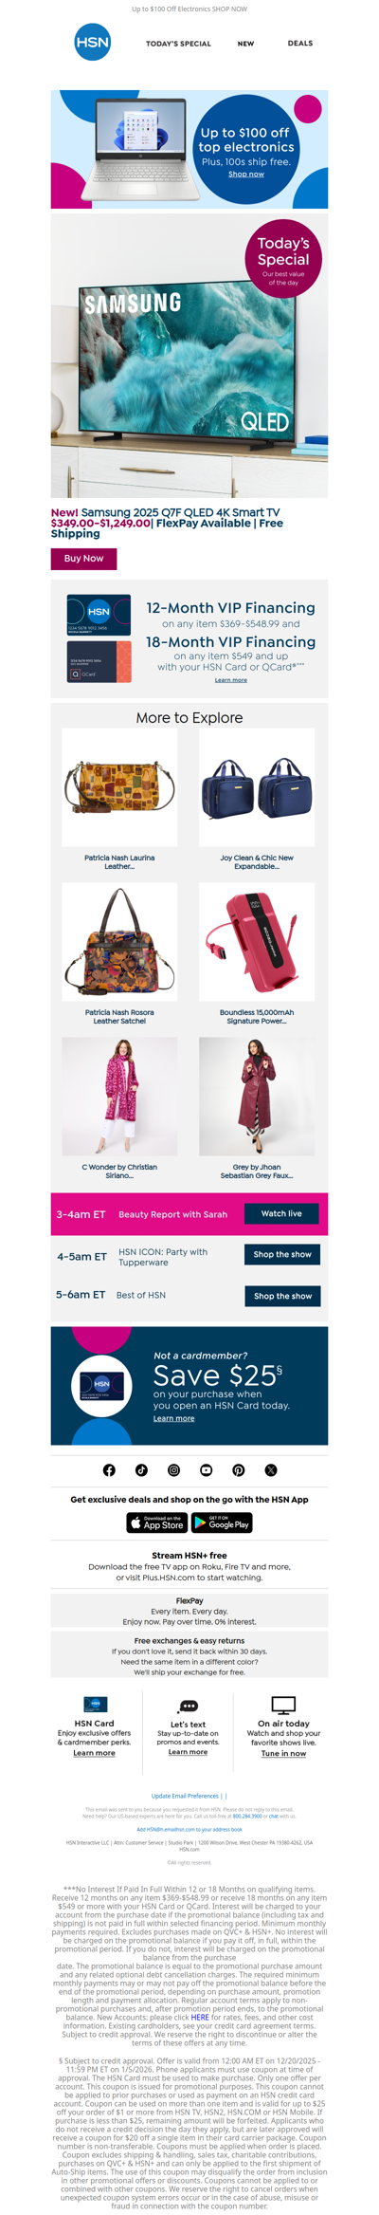Go to the Deals menu item
379x2215 pixels.
click(x=300, y=44)
